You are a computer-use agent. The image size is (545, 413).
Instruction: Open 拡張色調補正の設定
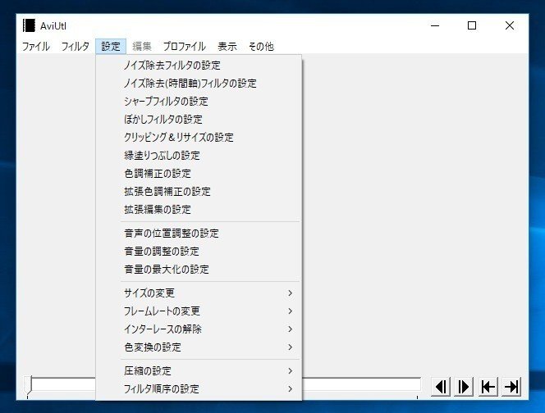tap(199, 192)
